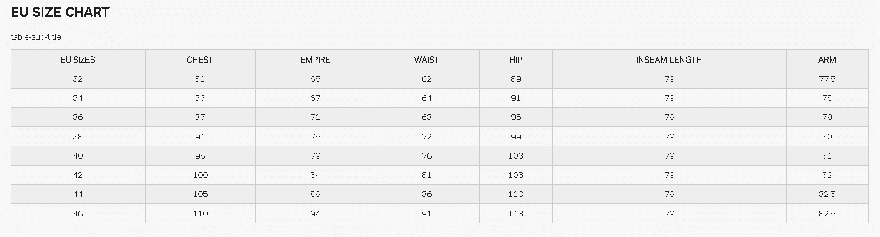Image resolution: width=880 pixels, height=237 pixels.
Task: Click the table-sub-title text
Action: point(36,37)
